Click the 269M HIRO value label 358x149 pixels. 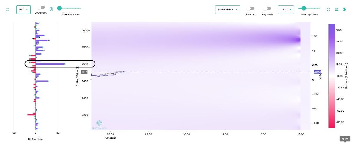tap(317, 72)
